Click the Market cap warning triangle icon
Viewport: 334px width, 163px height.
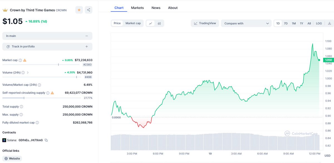[x=25, y=60]
